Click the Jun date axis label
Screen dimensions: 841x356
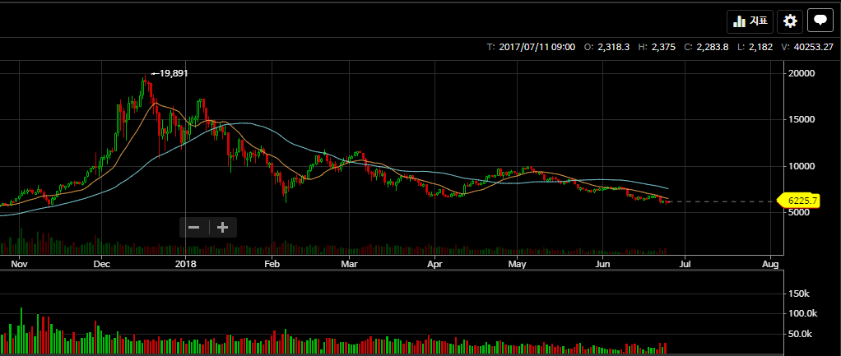click(x=603, y=264)
